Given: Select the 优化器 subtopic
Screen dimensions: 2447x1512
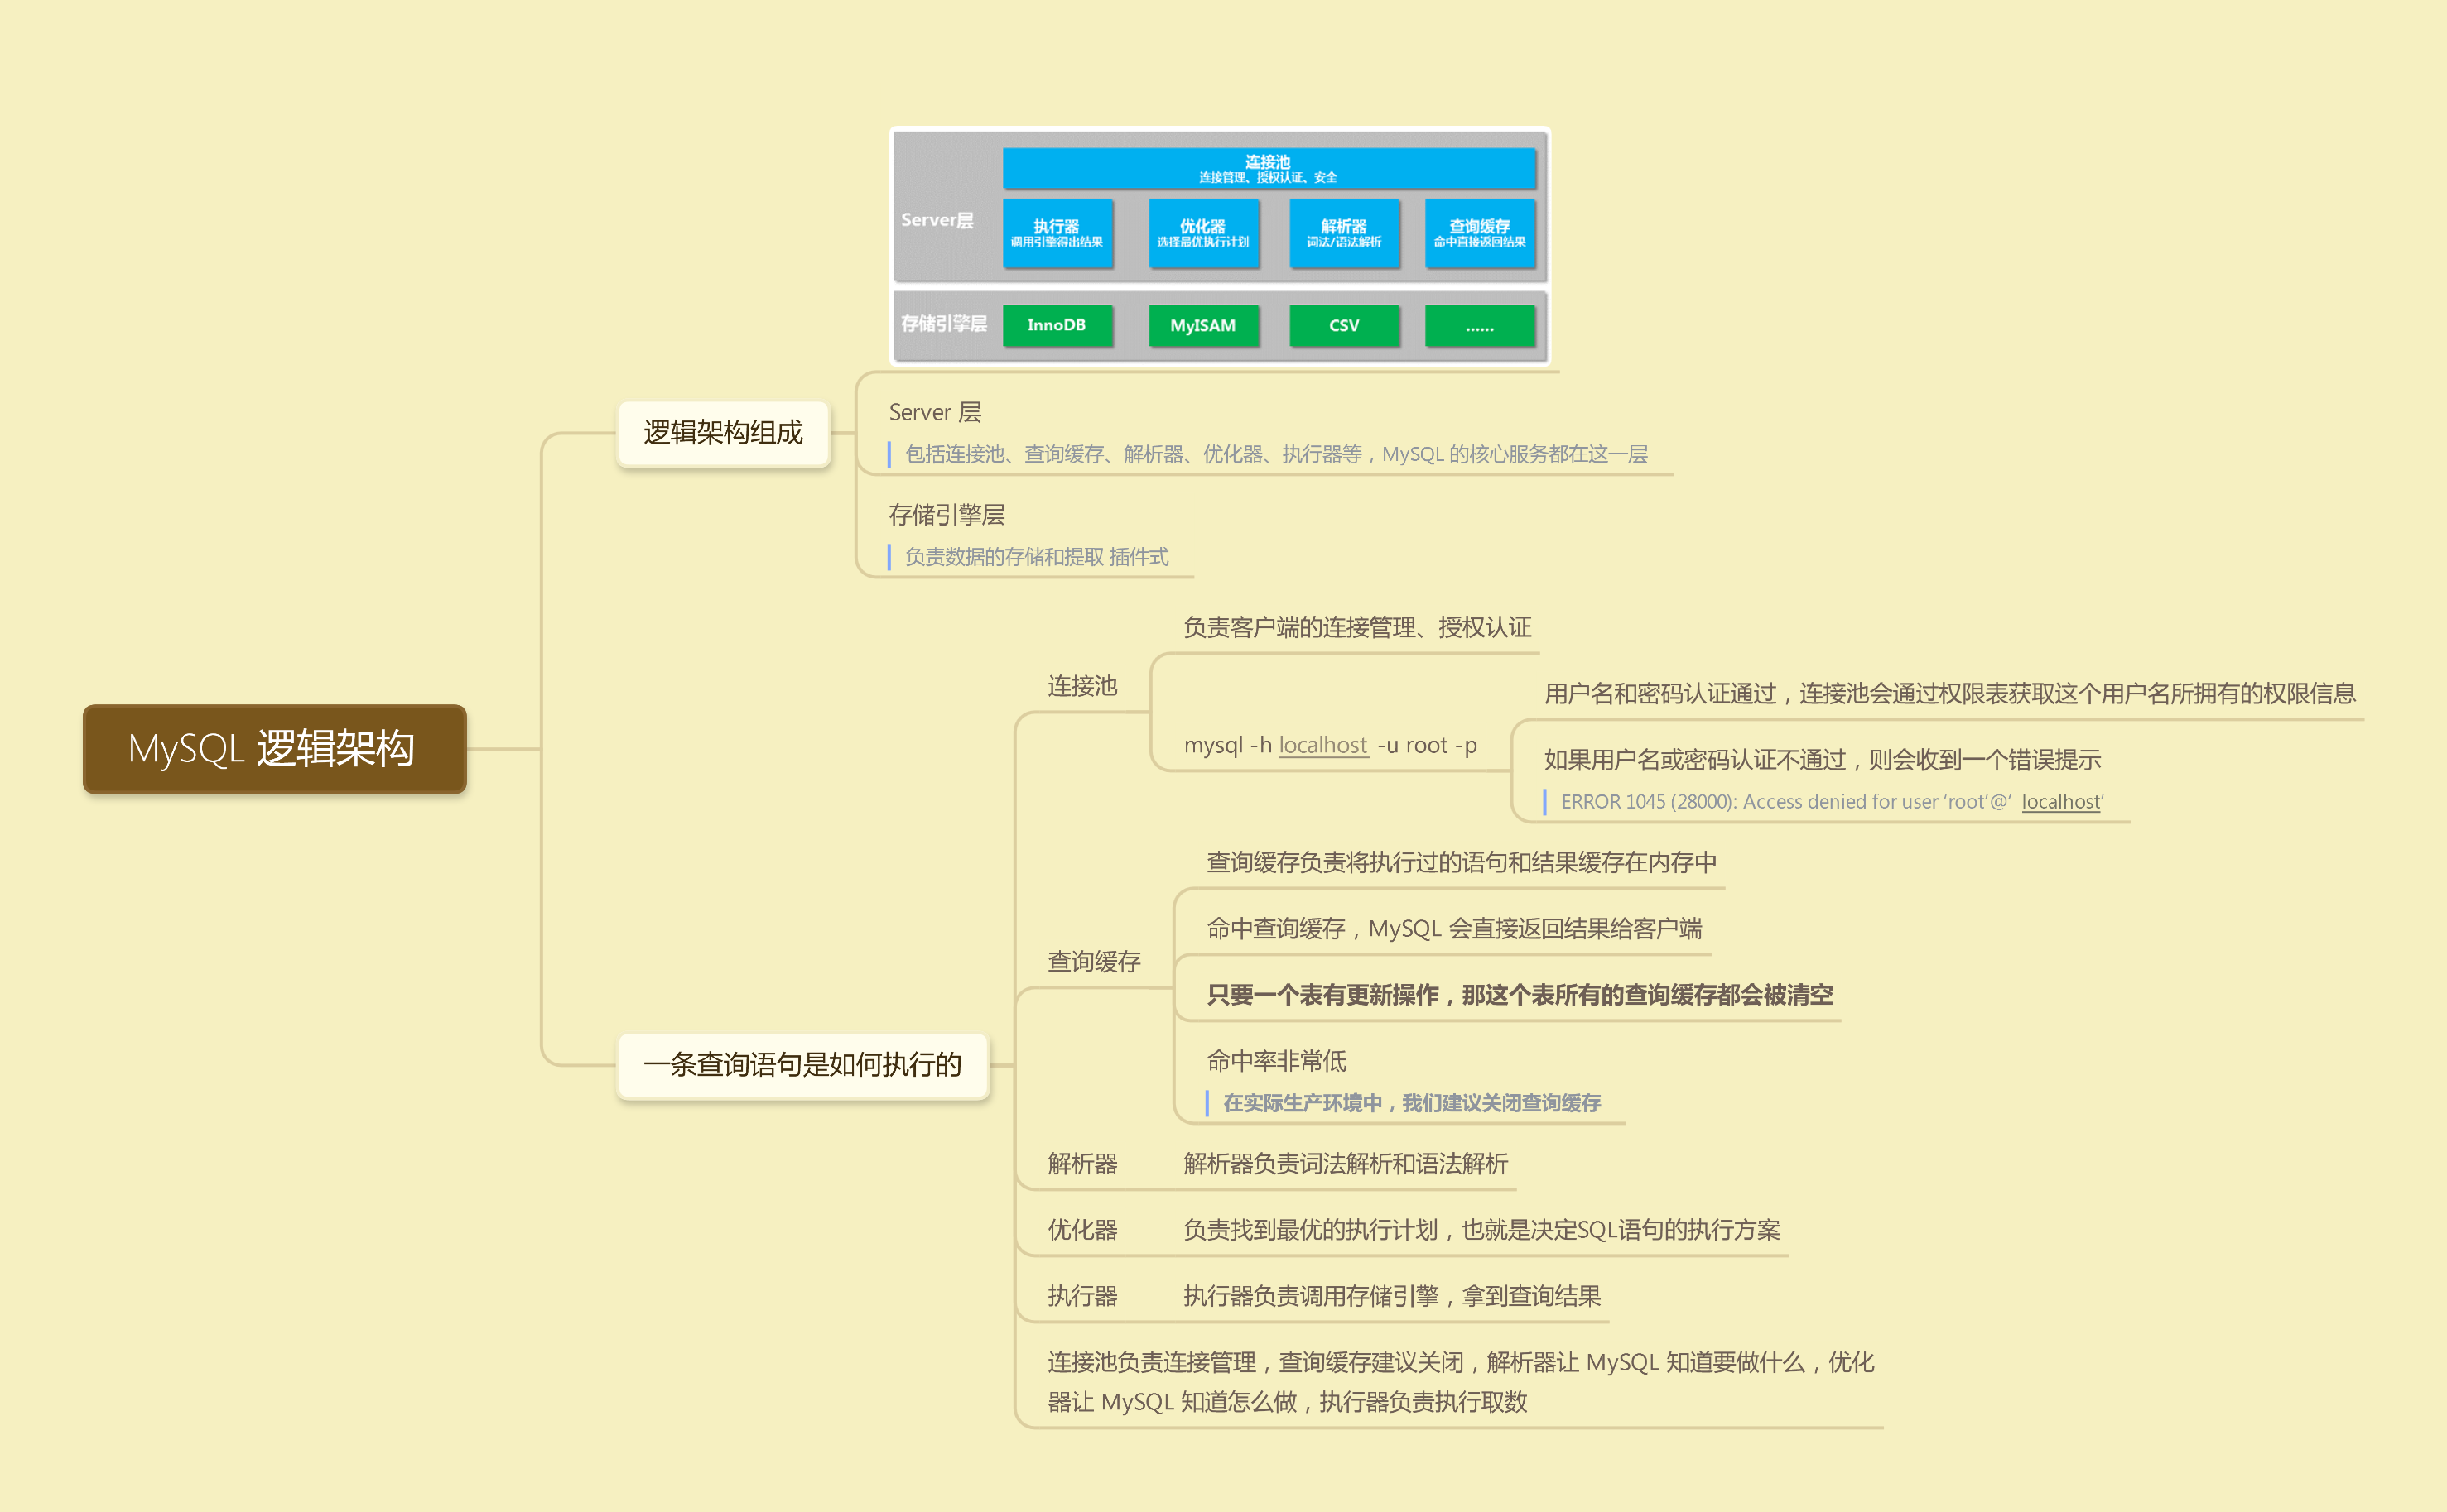Looking at the screenshot, I should pos(1081,1230).
